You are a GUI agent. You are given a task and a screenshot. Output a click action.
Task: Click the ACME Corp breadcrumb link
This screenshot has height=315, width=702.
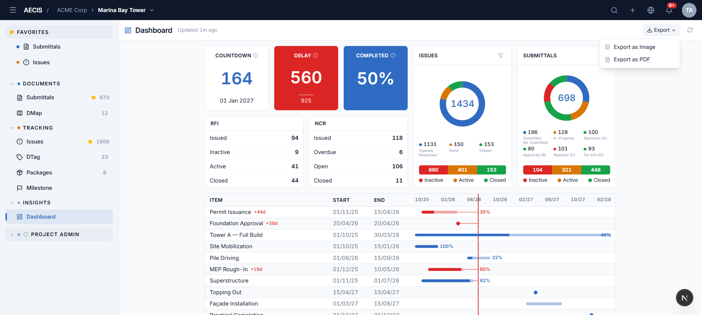(72, 10)
